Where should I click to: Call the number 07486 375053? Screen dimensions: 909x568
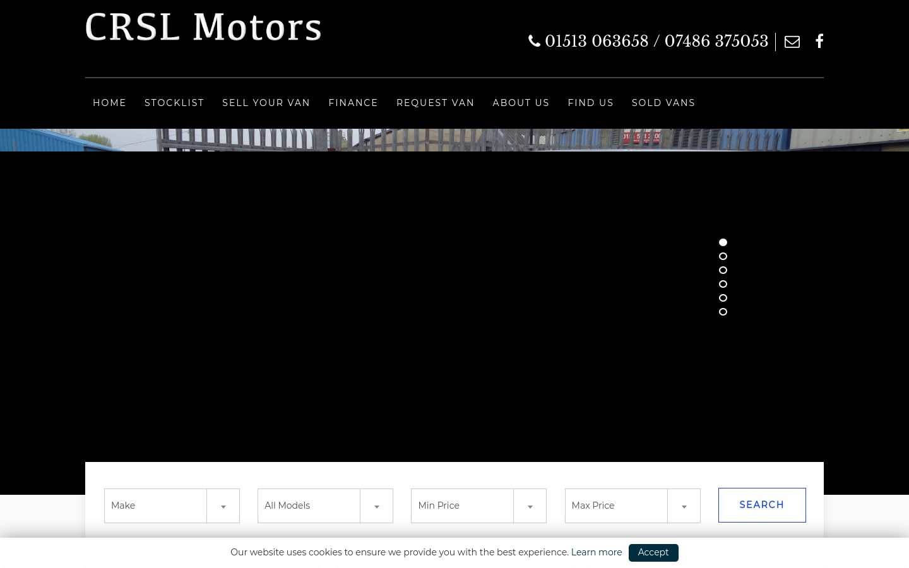pos(716,41)
